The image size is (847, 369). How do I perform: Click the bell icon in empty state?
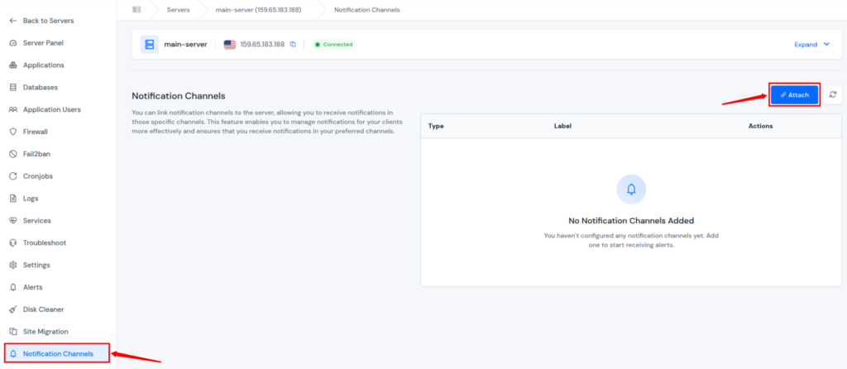(631, 189)
